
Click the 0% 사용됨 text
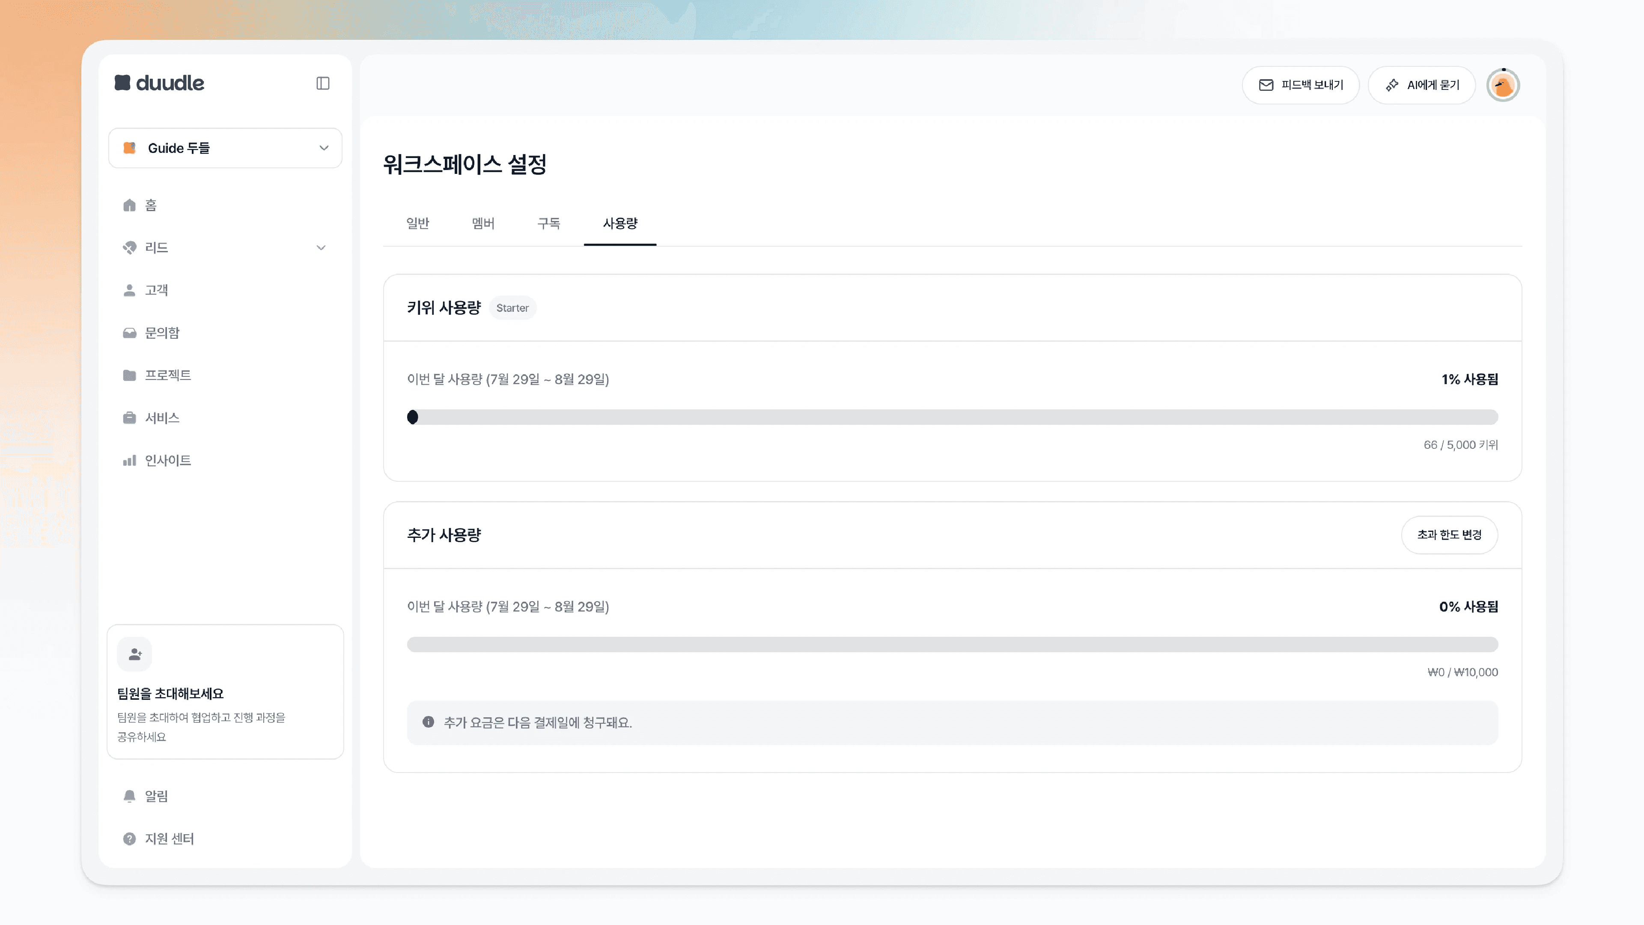click(x=1468, y=606)
